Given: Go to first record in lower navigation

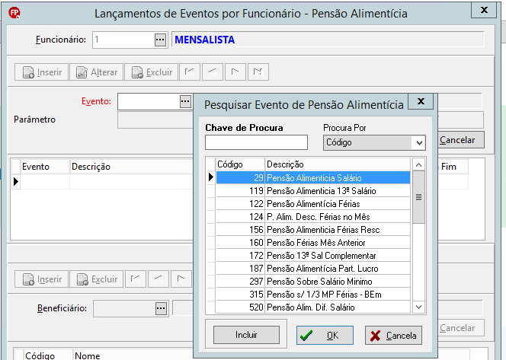Looking at the screenshot, I should [x=135, y=279].
